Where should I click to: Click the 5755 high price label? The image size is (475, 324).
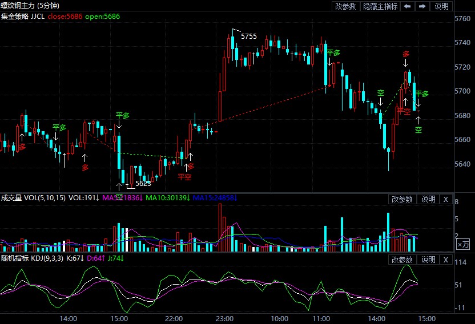[248, 37]
